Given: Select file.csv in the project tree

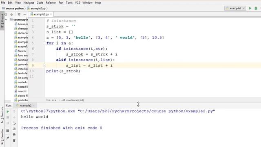Looking at the screenshot, I should [x=20, y=51].
